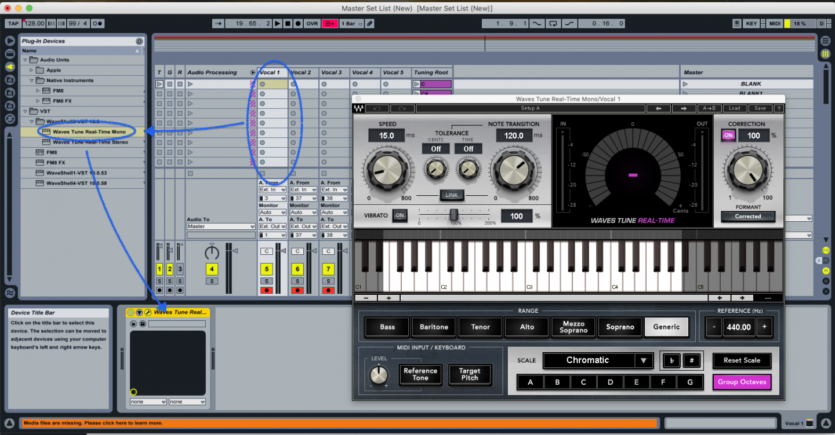Toggle the Loop switch
Viewport: 835px width, 435px height.
pyautogui.click(x=553, y=24)
